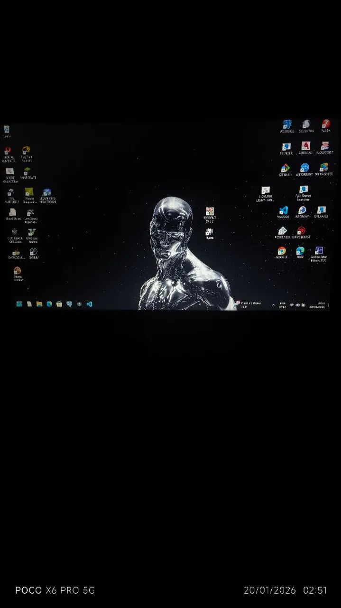Launch Adobe After Effects from desktop

pos(319,251)
